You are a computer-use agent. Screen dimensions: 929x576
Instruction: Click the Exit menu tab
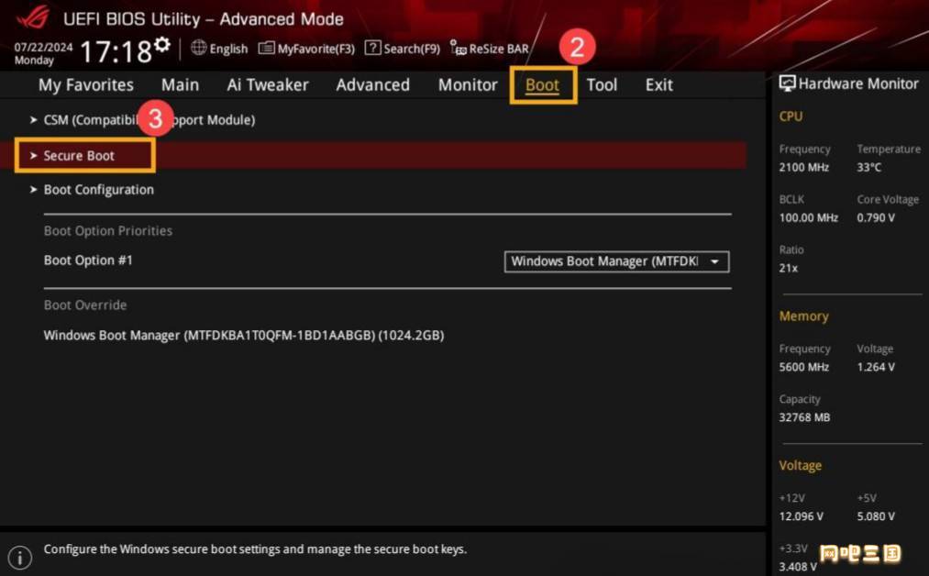(x=658, y=85)
